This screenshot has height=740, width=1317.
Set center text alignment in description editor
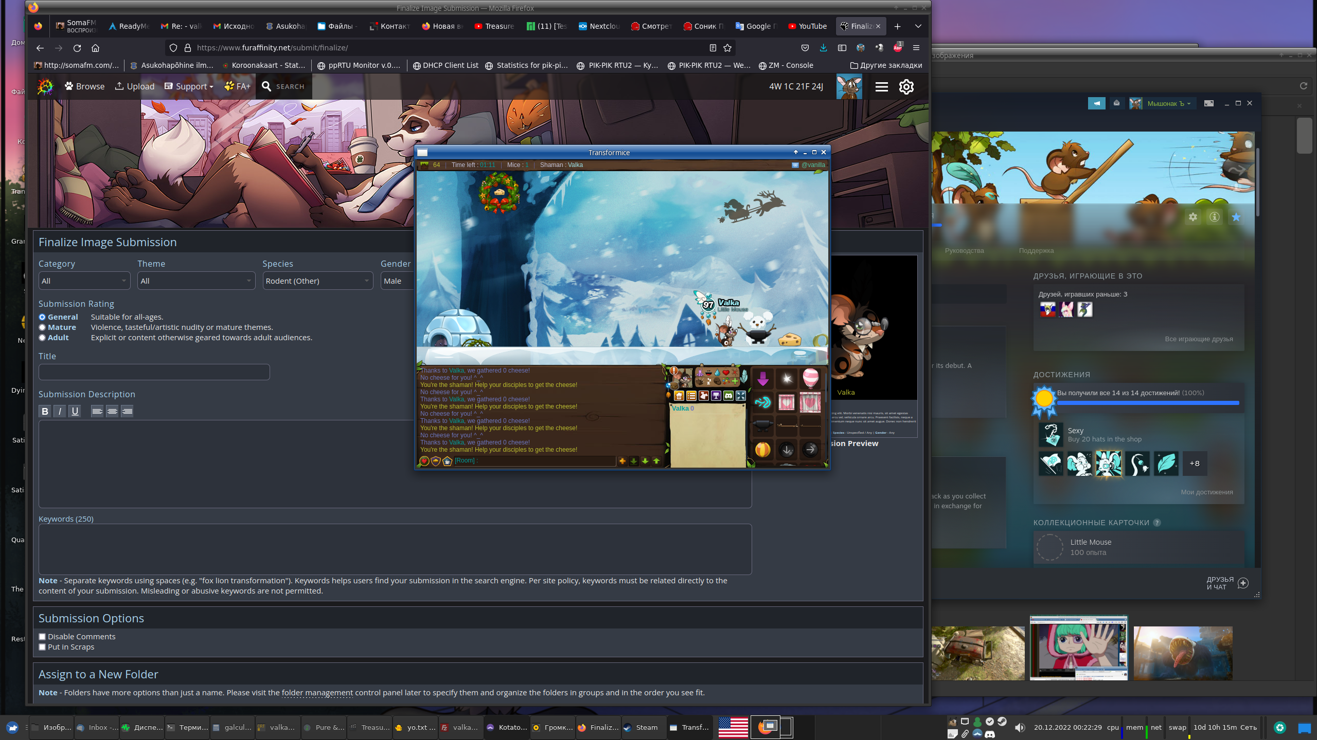click(112, 411)
